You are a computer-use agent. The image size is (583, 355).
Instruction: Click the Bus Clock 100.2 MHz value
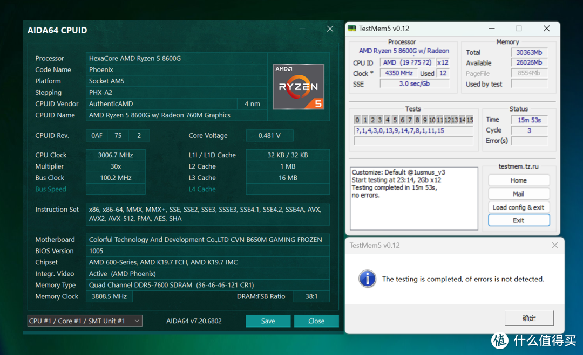[116, 178]
